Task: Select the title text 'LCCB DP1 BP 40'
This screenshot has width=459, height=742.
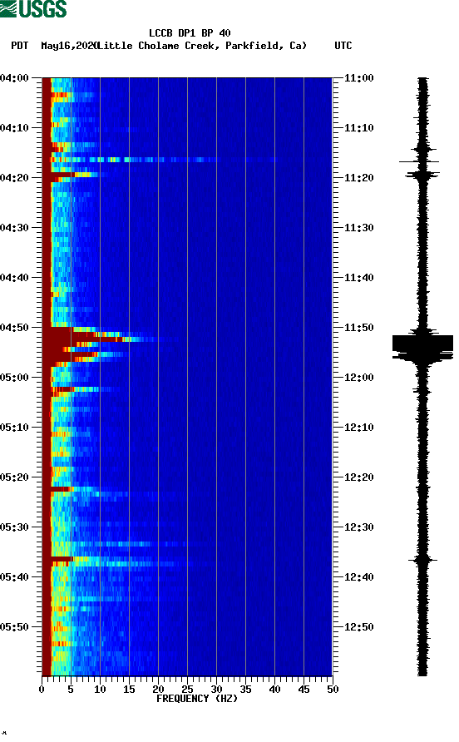Action: [190, 33]
